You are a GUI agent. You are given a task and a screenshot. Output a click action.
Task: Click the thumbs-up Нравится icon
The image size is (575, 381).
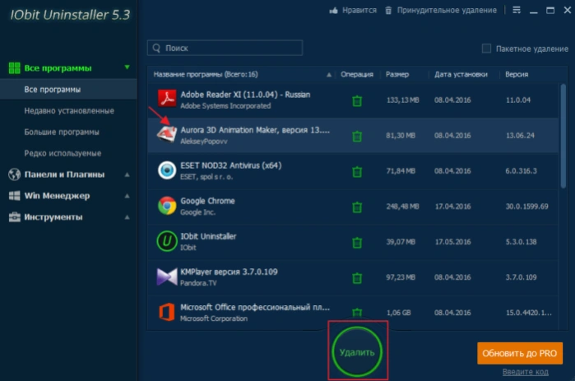[x=333, y=11]
